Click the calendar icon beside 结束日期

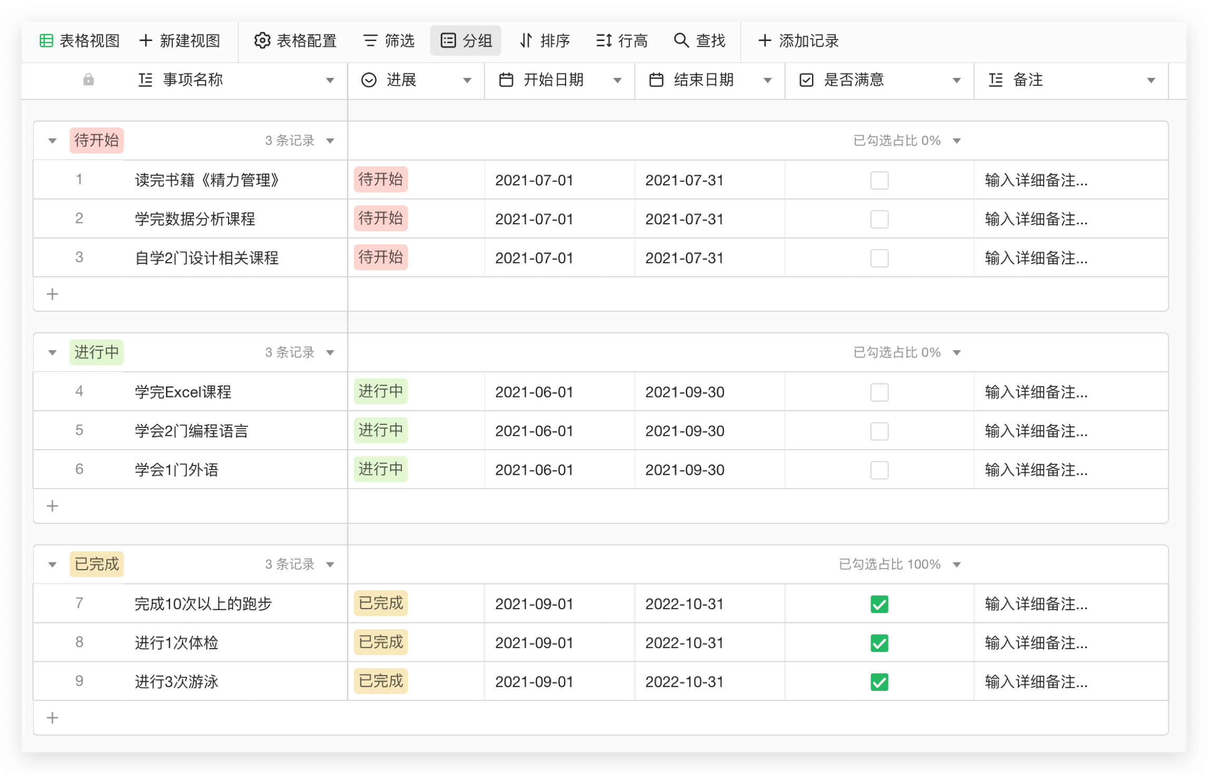point(656,80)
